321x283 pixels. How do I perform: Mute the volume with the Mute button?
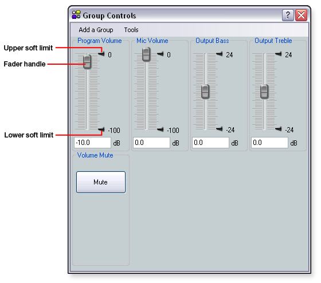(101, 182)
